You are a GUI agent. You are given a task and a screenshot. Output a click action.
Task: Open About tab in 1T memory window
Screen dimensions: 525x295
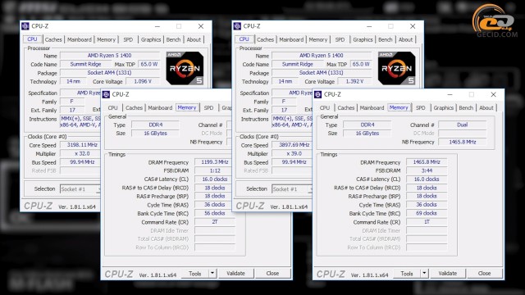tap(486, 107)
